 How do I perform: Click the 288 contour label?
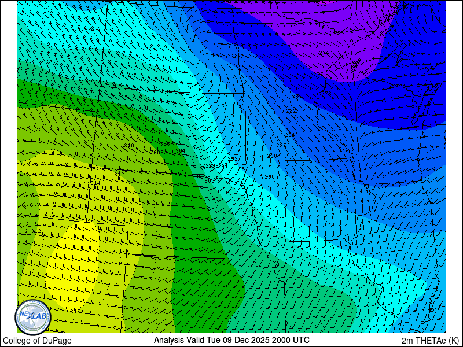pos(272,156)
